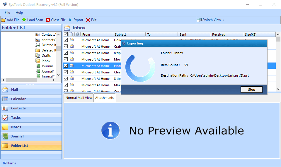
Task: Sort by the Sent column header
Action: pos(194,34)
